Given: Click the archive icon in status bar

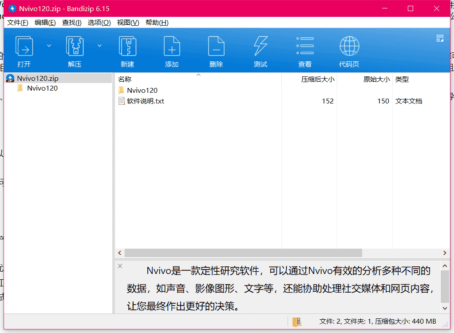Looking at the screenshot, I should [x=297, y=322].
